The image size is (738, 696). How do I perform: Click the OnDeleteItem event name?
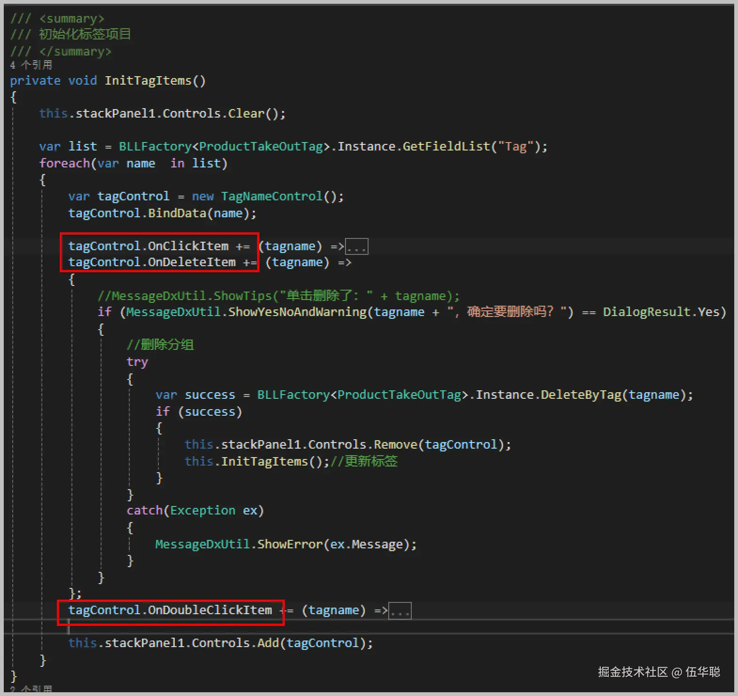192,262
